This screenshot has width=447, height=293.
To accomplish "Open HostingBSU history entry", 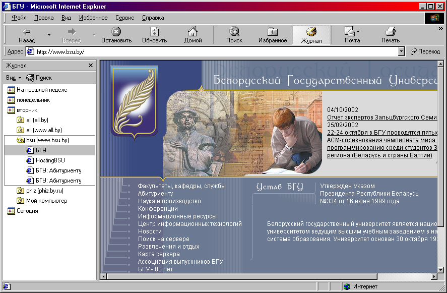I will [45, 160].
